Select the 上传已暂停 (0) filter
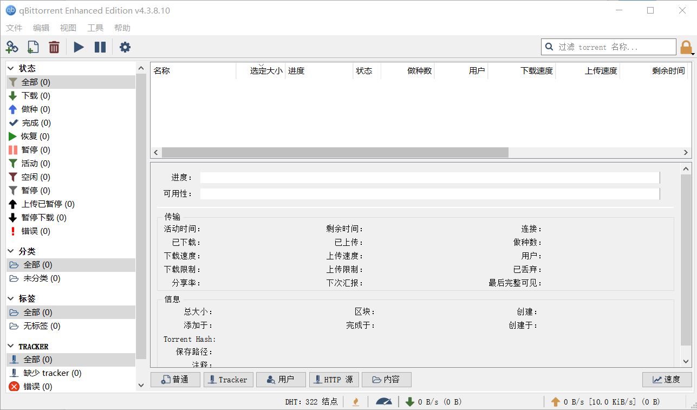This screenshot has width=697, height=410. [x=70, y=204]
